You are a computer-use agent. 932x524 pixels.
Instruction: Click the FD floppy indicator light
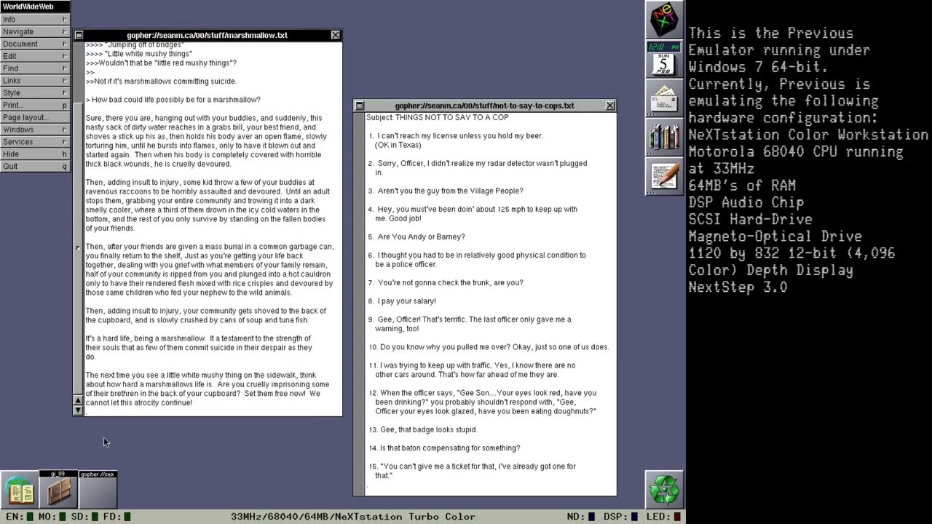[x=127, y=517]
